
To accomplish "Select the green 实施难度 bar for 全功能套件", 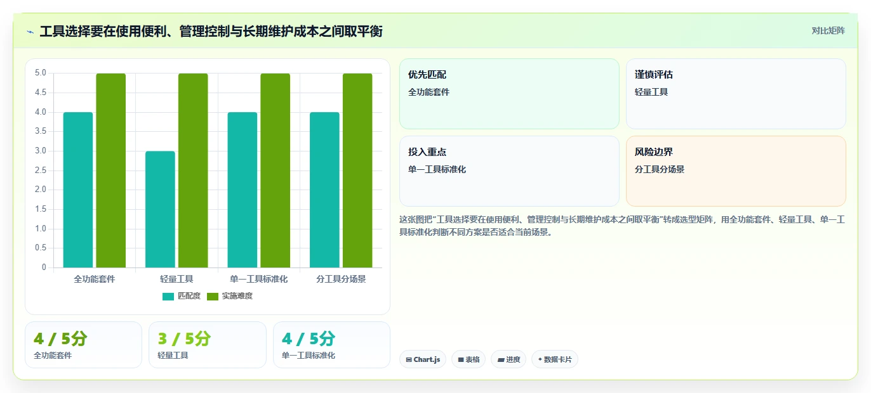I will 111,171.
